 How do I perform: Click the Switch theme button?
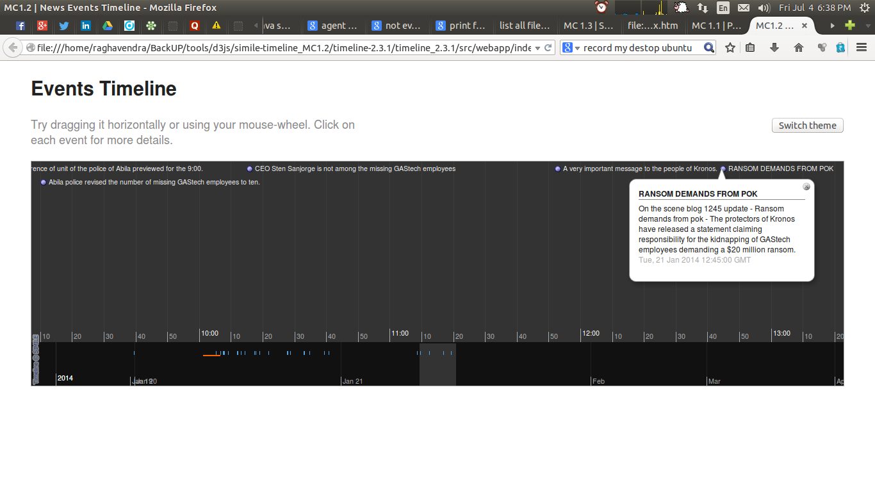[807, 126]
